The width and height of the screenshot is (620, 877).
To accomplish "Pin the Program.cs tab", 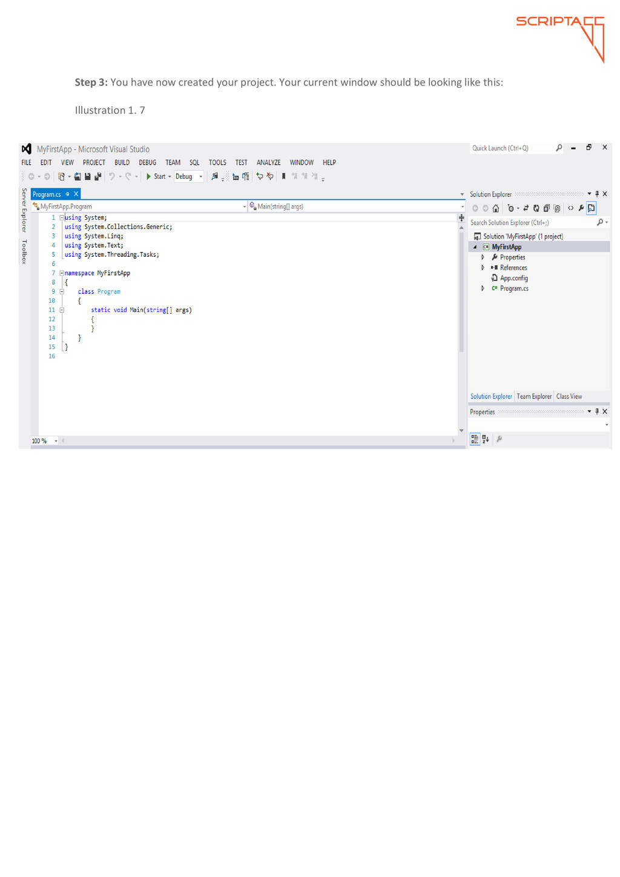I will (67, 194).
